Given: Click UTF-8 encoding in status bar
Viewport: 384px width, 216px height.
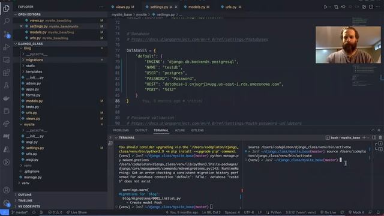Looking at the screenshot, I should pos(249,212).
